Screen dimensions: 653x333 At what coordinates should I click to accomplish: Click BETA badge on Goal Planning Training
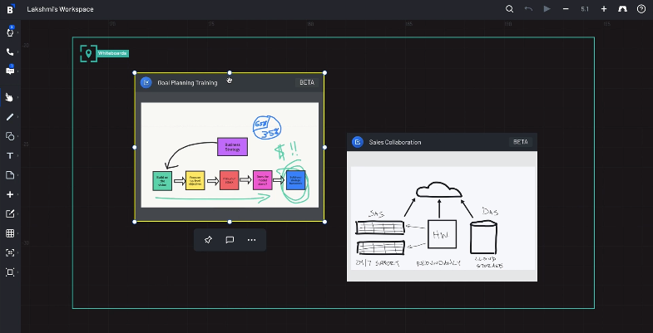pyautogui.click(x=307, y=82)
